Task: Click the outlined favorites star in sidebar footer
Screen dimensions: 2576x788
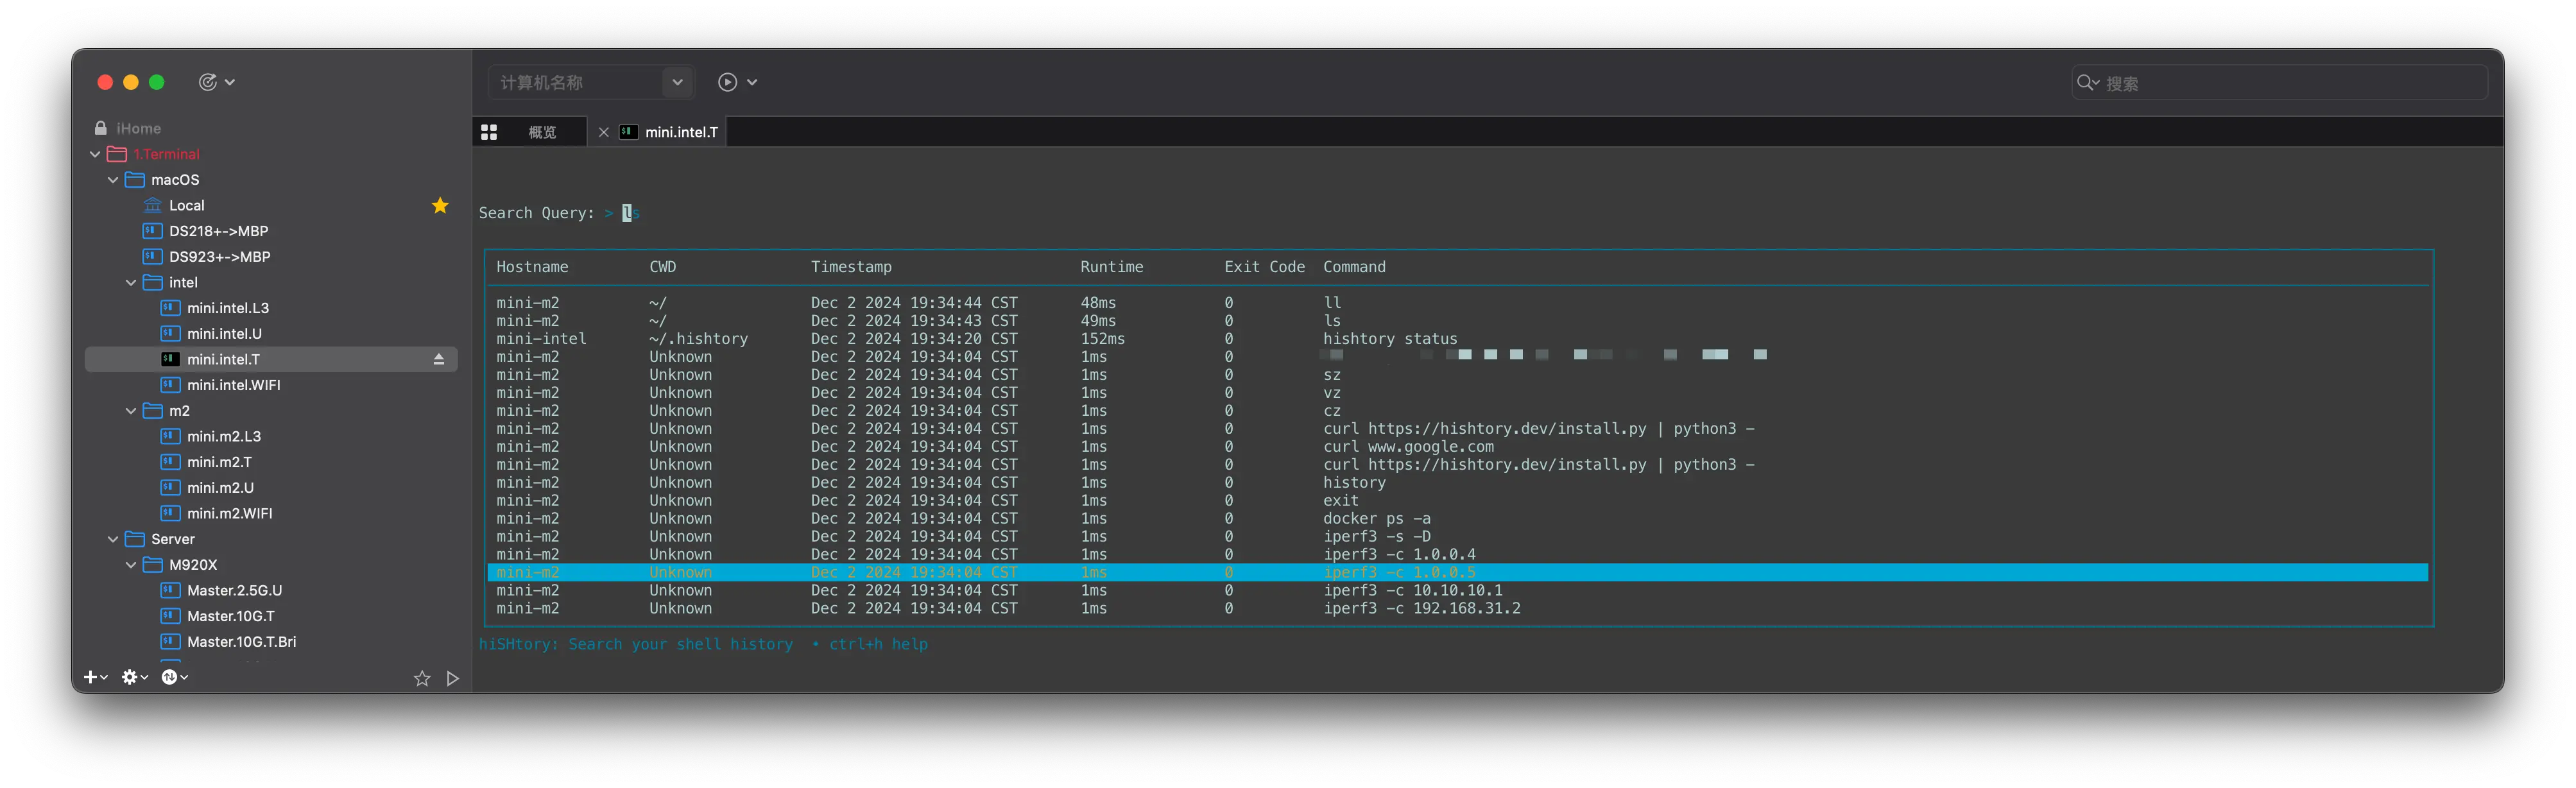Action: (422, 678)
